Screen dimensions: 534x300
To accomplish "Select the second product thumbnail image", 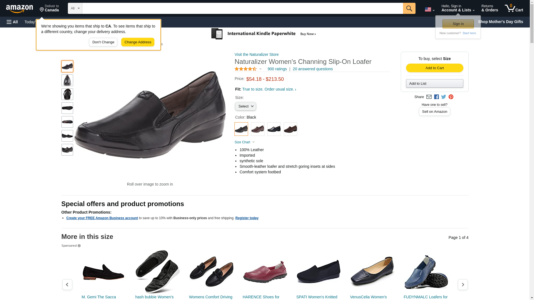I will click(x=67, y=80).
